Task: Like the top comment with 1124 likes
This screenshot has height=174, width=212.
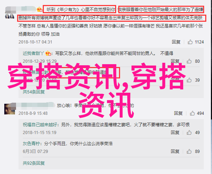Action: tap(190, 42)
